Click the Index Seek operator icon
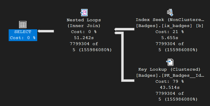This screenshot has width=210, height=106. point(170,13)
